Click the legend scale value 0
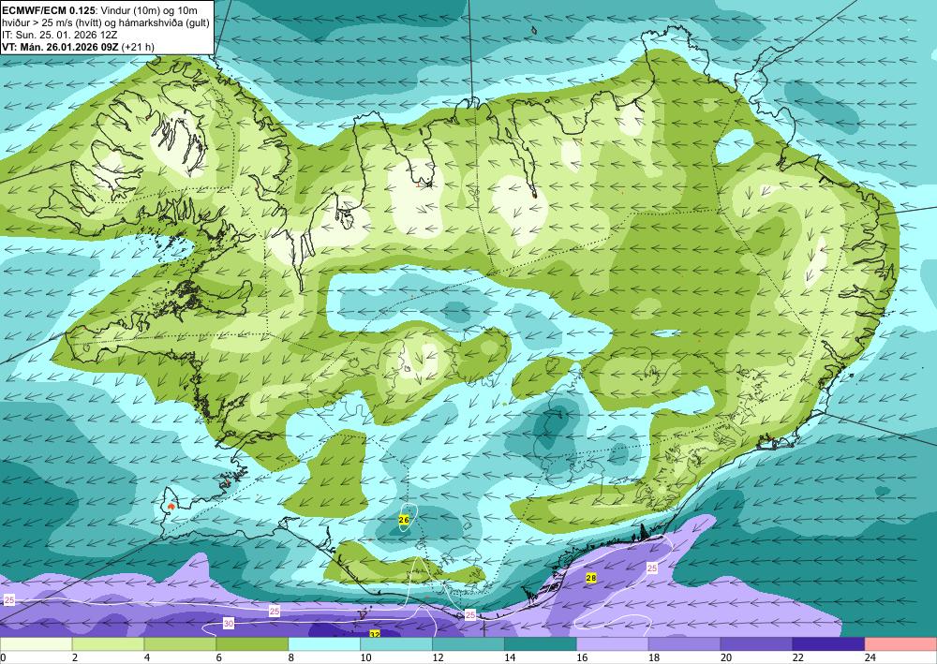The height and width of the screenshot is (664, 937). click(x=3, y=657)
